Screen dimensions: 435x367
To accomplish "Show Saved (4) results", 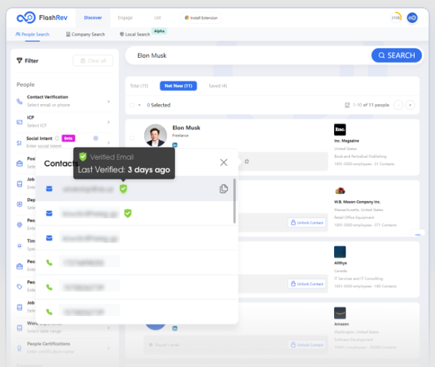I will click(217, 86).
